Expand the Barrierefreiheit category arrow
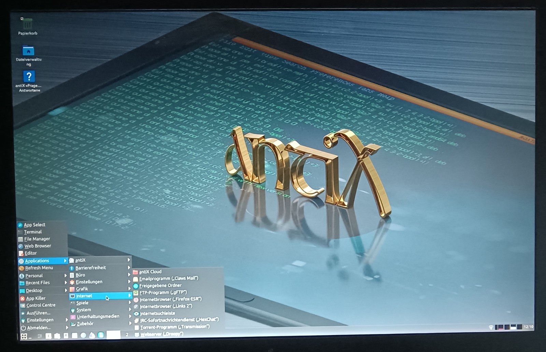The image size is (546, 352). [129, 268]
